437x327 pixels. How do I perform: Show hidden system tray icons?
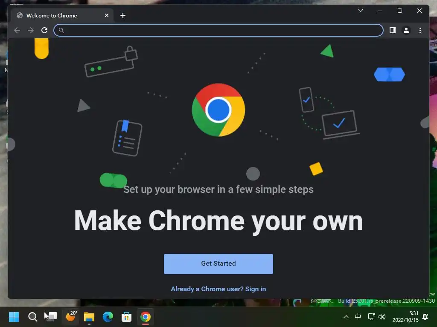[346, 317]
